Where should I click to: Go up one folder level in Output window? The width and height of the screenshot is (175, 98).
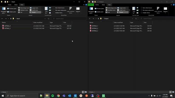pyautogui.click(x=98, y=19)
